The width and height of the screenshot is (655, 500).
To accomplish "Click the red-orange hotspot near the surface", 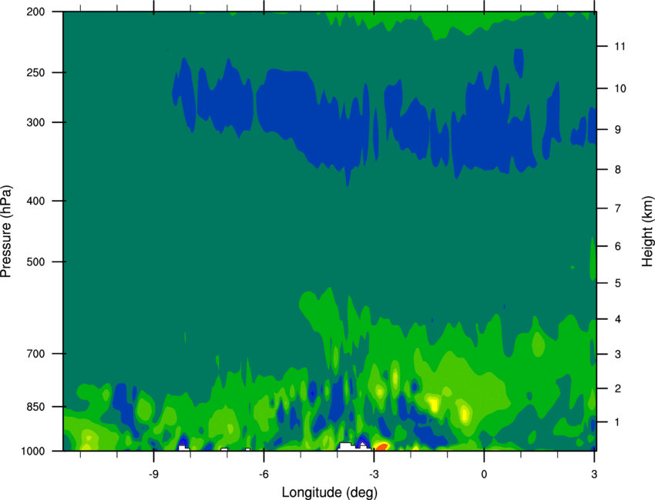I will click(381, 447).
